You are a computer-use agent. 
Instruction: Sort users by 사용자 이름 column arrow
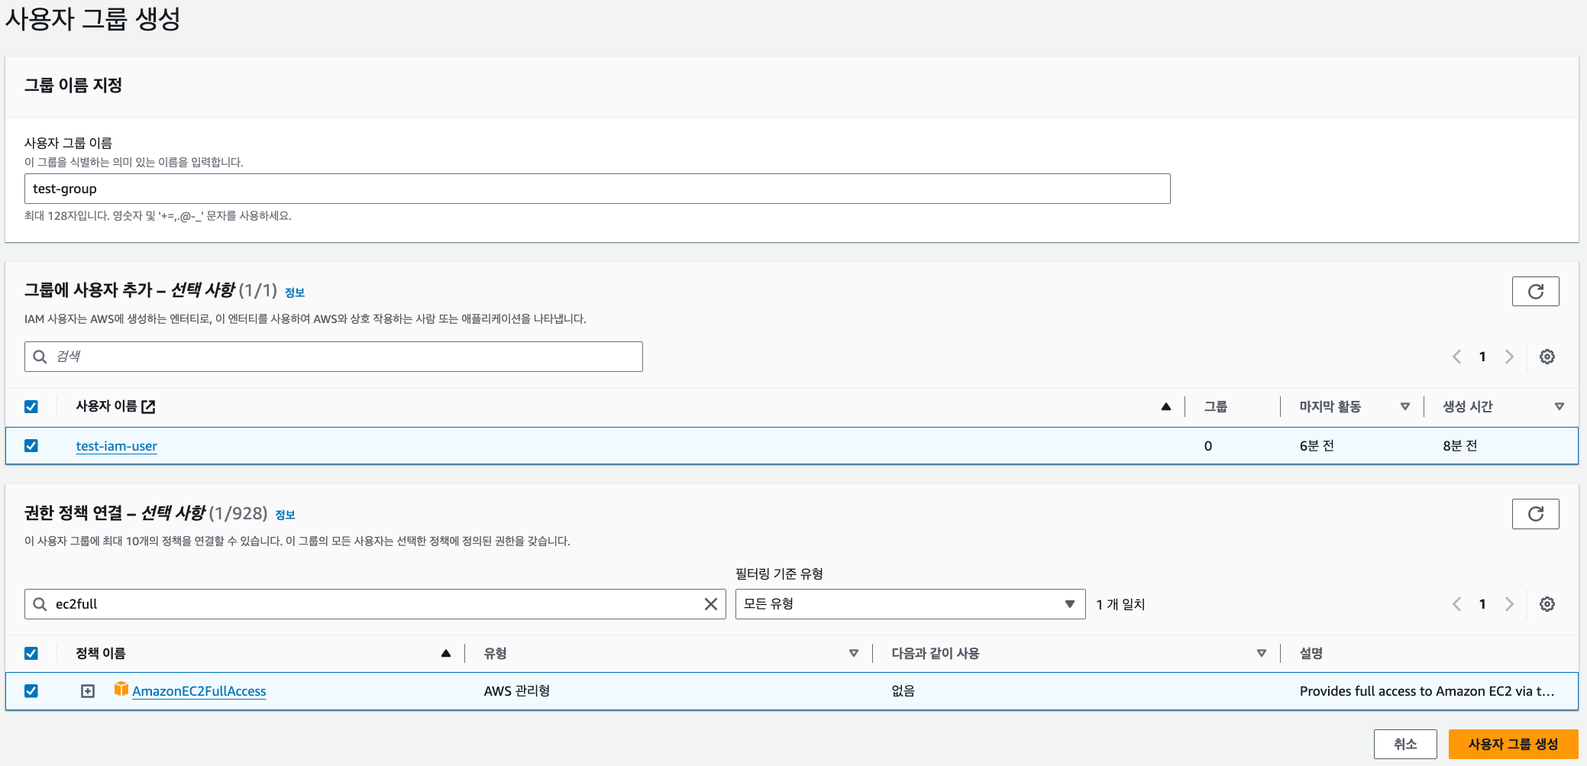(x=1165, y=406)
